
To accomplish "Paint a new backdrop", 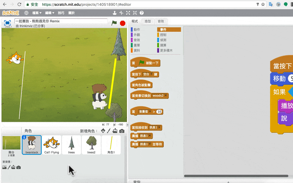I will pos(9,167).
